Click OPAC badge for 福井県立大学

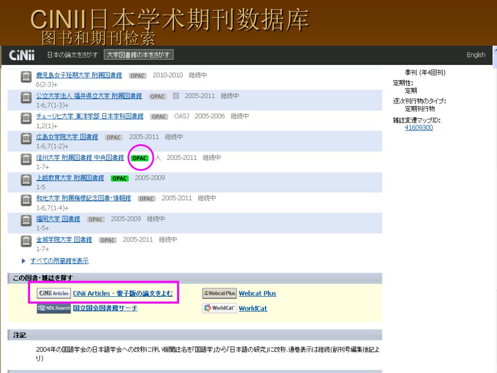tap(158, 96)
